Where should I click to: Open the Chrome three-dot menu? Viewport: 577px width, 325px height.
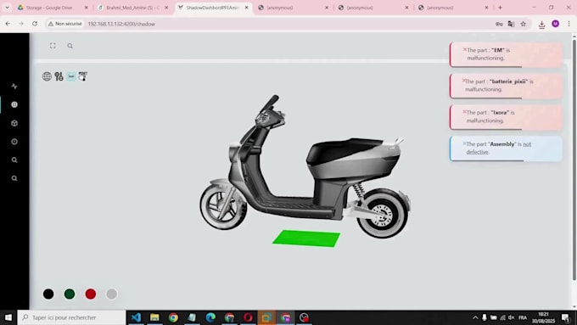point(569,24)
